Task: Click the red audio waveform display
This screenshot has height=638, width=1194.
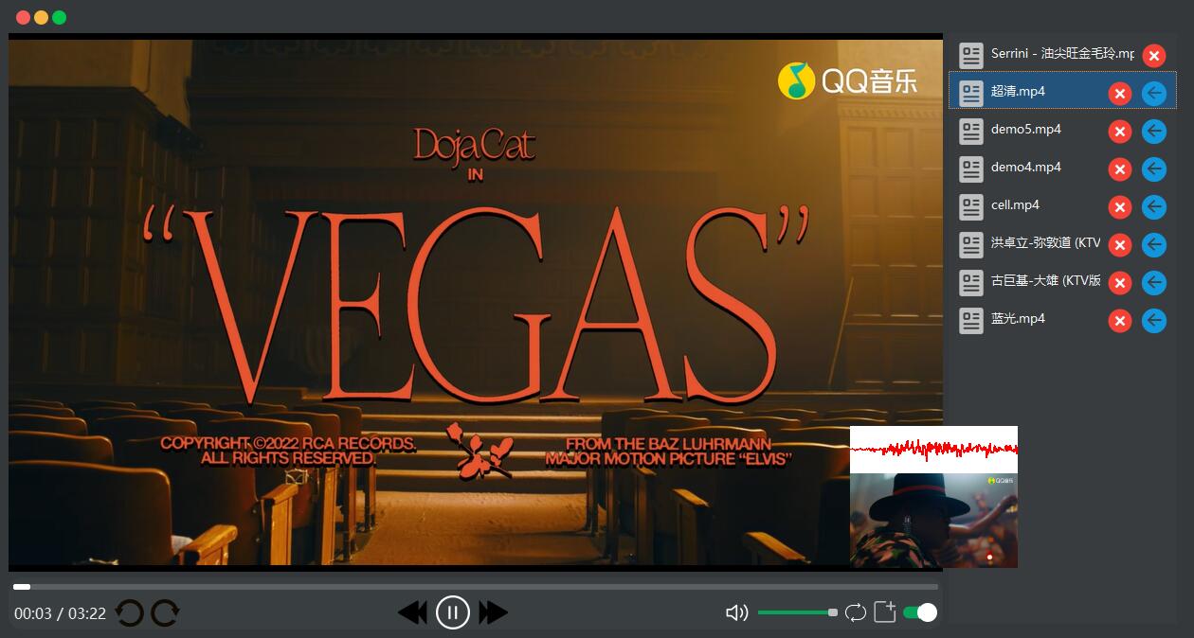Action: click(933, 450)
